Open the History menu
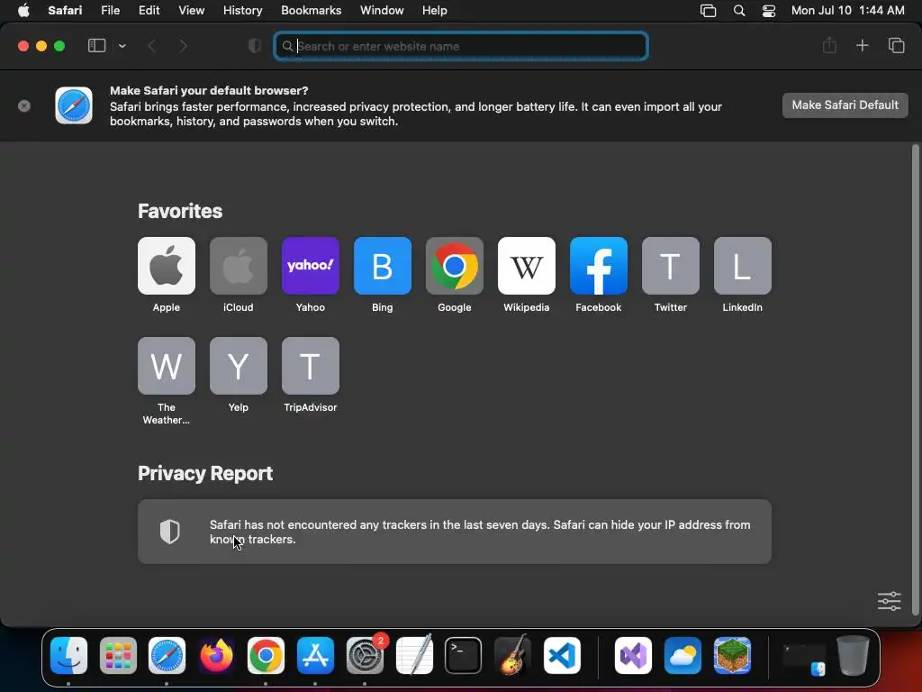 [242, 11]
